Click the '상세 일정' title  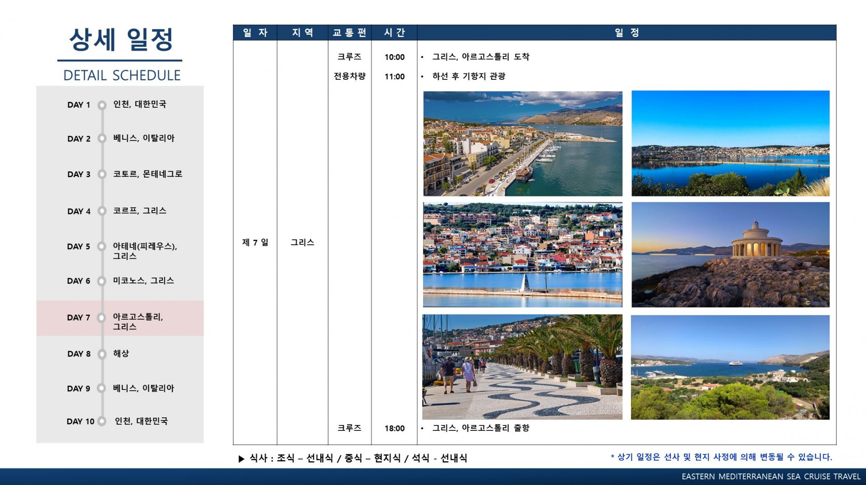[x=121, y=40]
